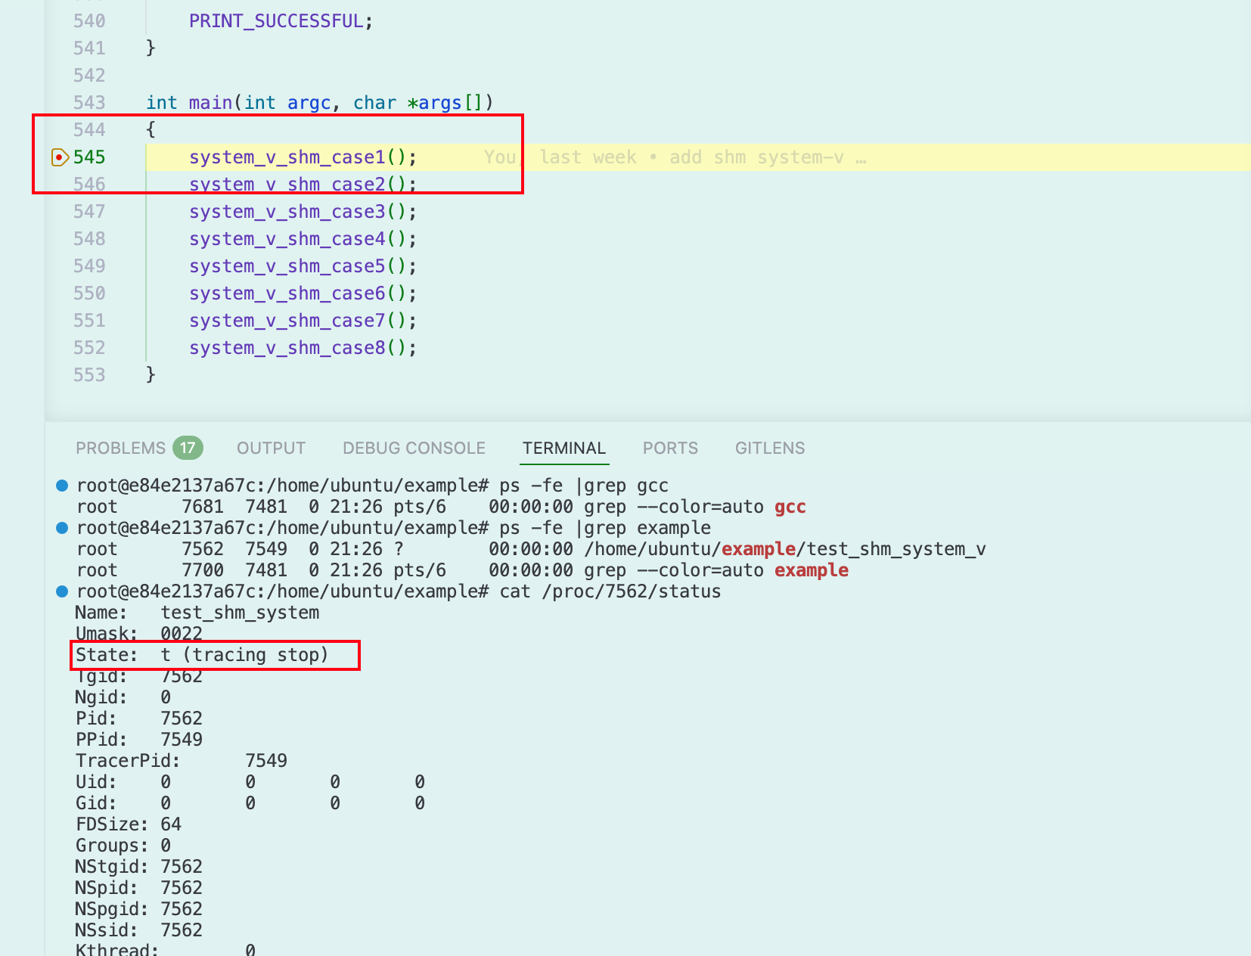Switch to the OUTPUT tab
Image resolution: width=1251 pixels, height=956 pixels.
[271, 448]
